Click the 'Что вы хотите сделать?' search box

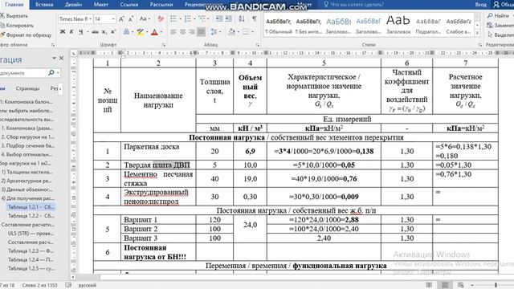pyautogui.click(x=353, y=5)
